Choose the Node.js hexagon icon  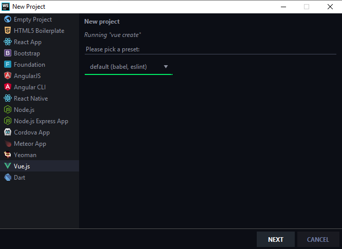[8, 109]
